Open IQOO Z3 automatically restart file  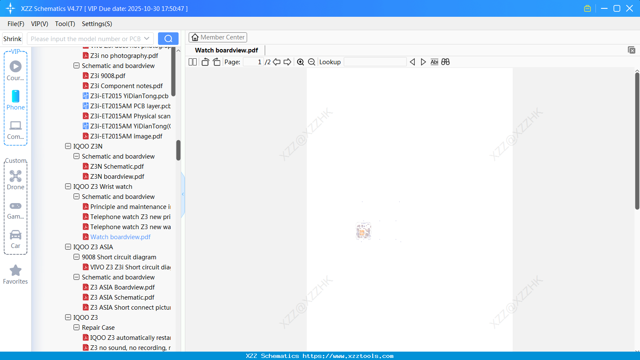pos(130,338)
